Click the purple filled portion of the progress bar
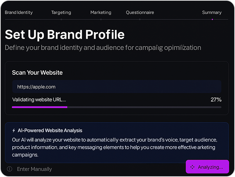235x177 pixels. click(x=40, y=107)
